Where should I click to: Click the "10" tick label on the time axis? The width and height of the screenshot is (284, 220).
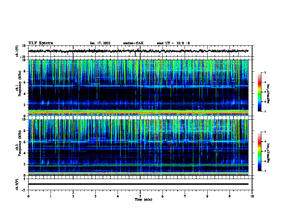tap(252, 196)
